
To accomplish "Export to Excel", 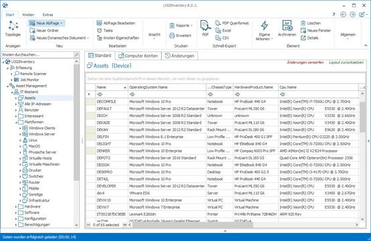I will [x=223, y=30].
